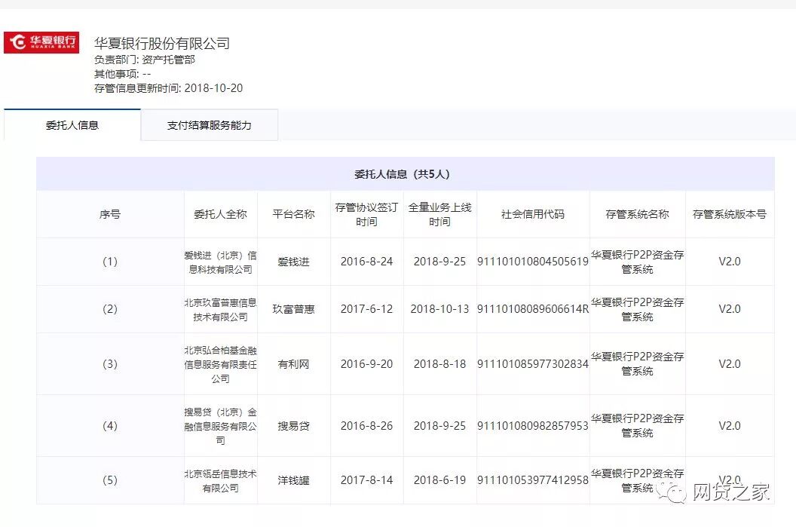Screen dimensions: 796x527
Task: Click the 全量业务上线时间 column header
Action: click(439, 214)
